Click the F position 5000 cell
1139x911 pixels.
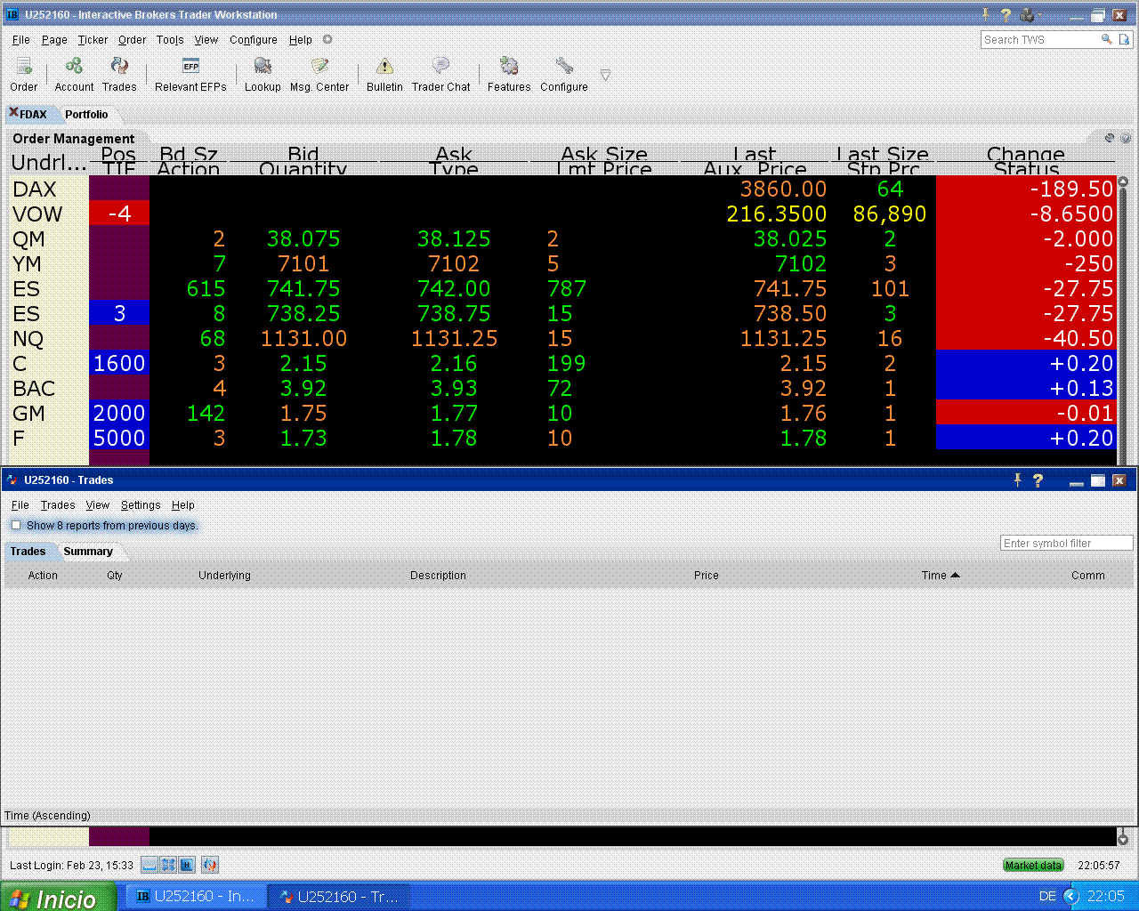(119, 438)
